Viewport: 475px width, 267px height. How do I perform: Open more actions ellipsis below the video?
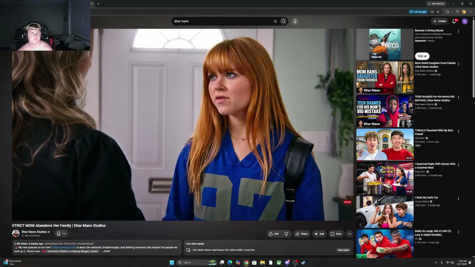click(349, 234)
